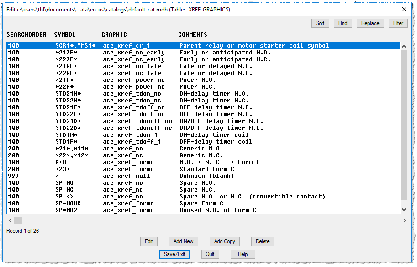Select the Unused N.O. of Form-C row
This screenshot has width=417, height=267.
(203, 210)
